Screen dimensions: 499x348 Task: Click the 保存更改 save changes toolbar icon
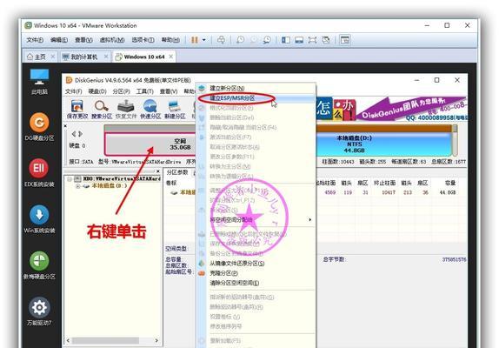[x=77, y=110]
